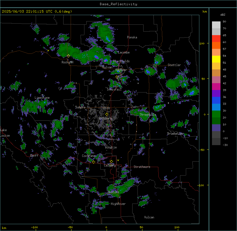Click the km unit label in the top right
Viewport: 237px width, 231px height.
click(205, 12)
